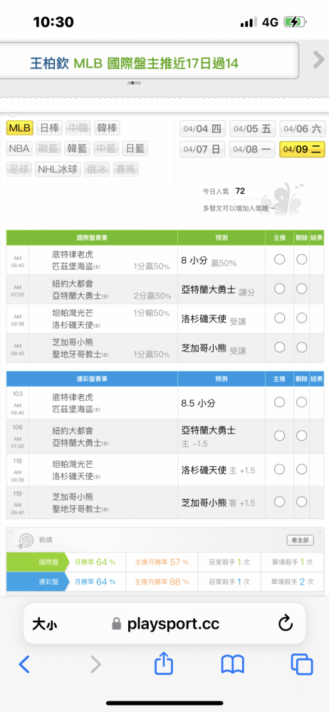Tap Safari forward arrow icon
Screen dimensions: 329x712
[x=95, y=664]
